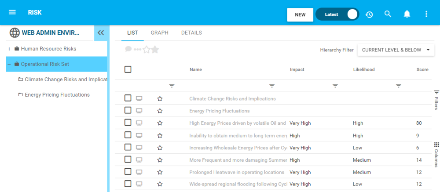
Task: Open Increasing Wholesale Energy Prices risk
Action: [x=238, y=148]
